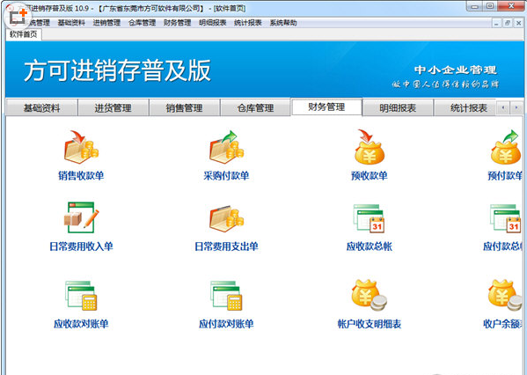
Task: Open the 财务管理 menu in menu bar
Action: coord(177,23)
